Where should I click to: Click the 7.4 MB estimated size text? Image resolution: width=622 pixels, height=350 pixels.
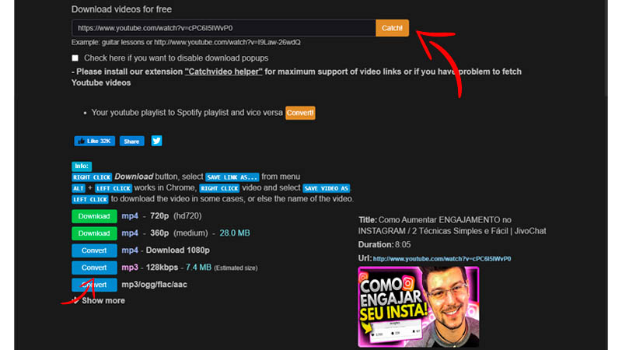tap(198, 268)
